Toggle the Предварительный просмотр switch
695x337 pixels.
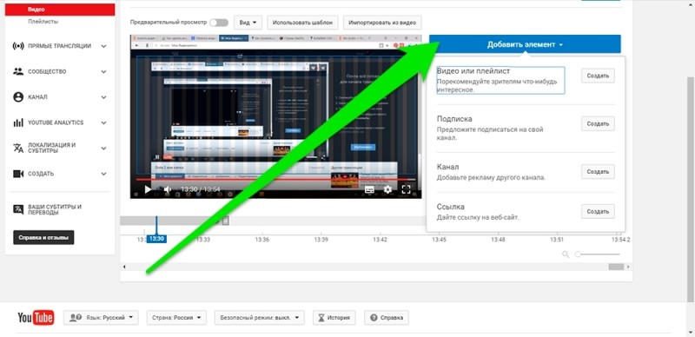(x=219, y=23)
